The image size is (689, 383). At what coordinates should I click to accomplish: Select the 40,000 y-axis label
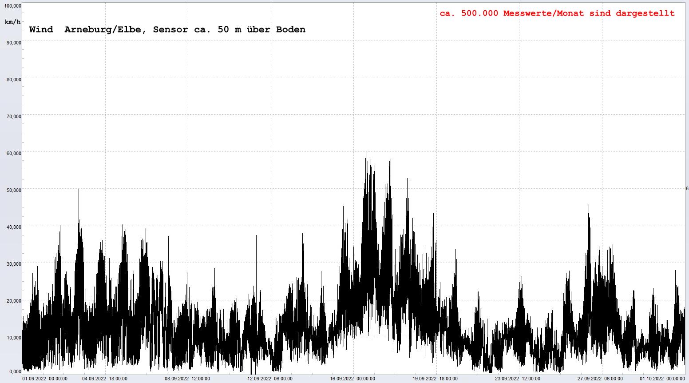[x=14, y=227]
